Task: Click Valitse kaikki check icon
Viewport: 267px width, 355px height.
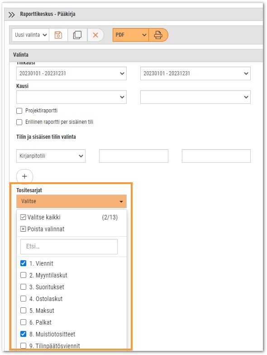Action: 23,217
